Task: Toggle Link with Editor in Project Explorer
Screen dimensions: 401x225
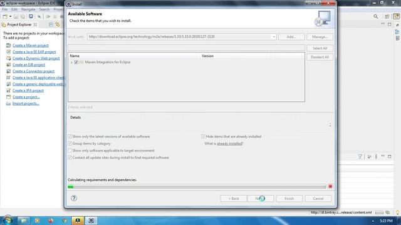Action: click(x=58, y=24)
